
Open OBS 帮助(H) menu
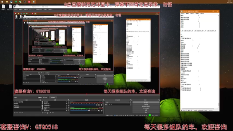[50, 9]
